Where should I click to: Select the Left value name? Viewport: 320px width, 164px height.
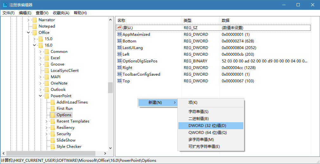click(x=126, y=54)
